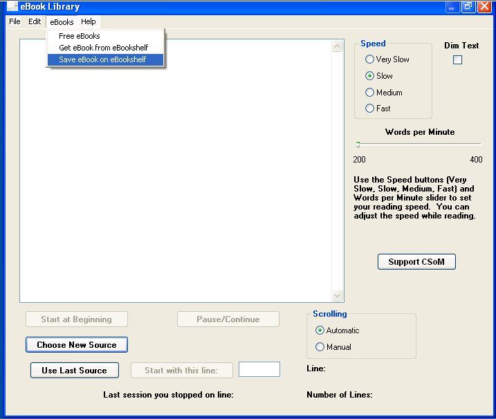The height and width of the screenshot is (419, 496).
Task: Click the Start at Beginning button
Action: [x=77, y=319]
